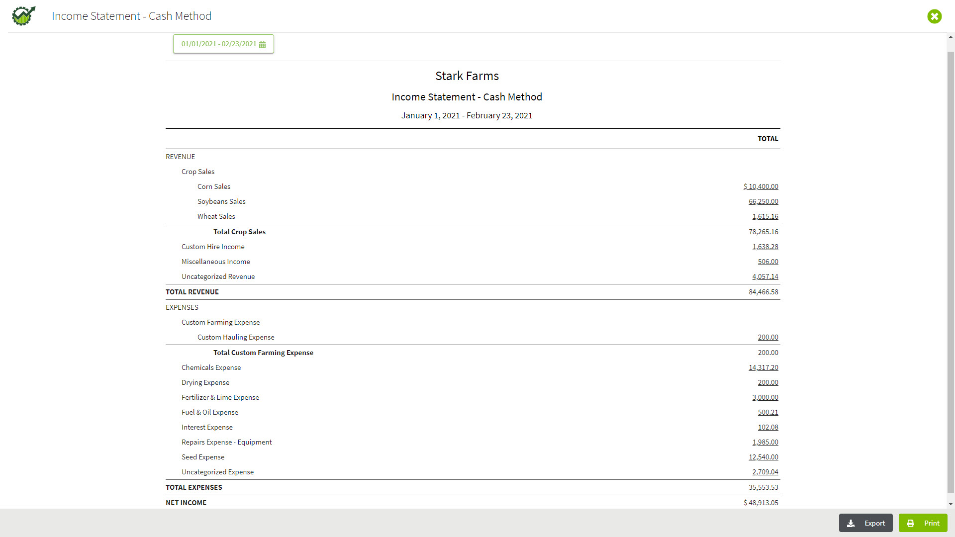Image resolution: width=955 pixels, height=537 pixels.
Task: Click the Print button
Action: 923,523
